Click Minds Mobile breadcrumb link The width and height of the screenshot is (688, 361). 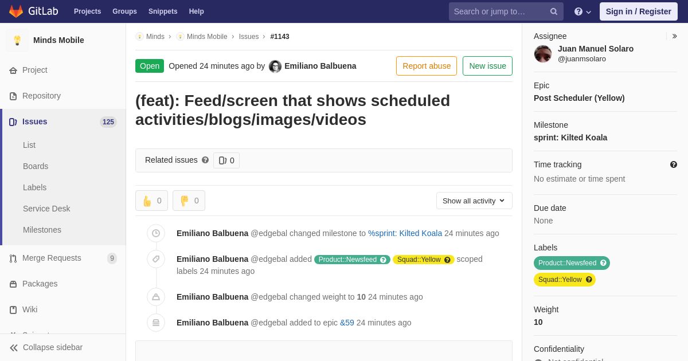point(207,37)
